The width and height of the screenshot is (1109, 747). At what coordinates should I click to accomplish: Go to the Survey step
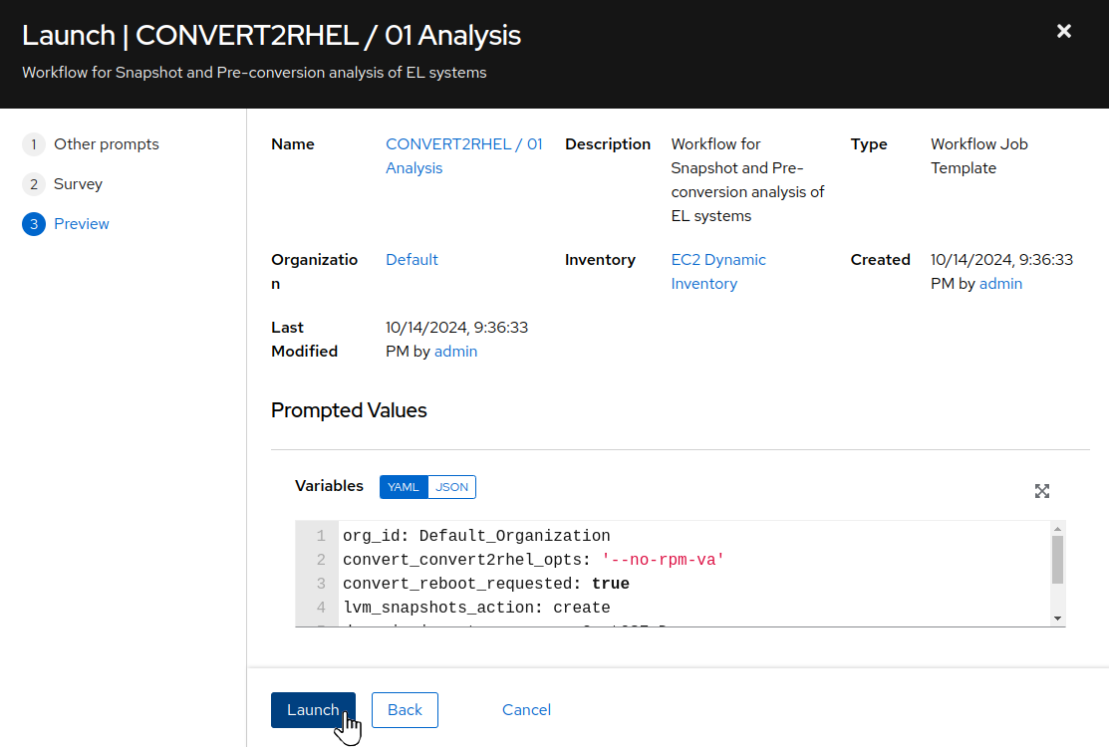[78, 183]
